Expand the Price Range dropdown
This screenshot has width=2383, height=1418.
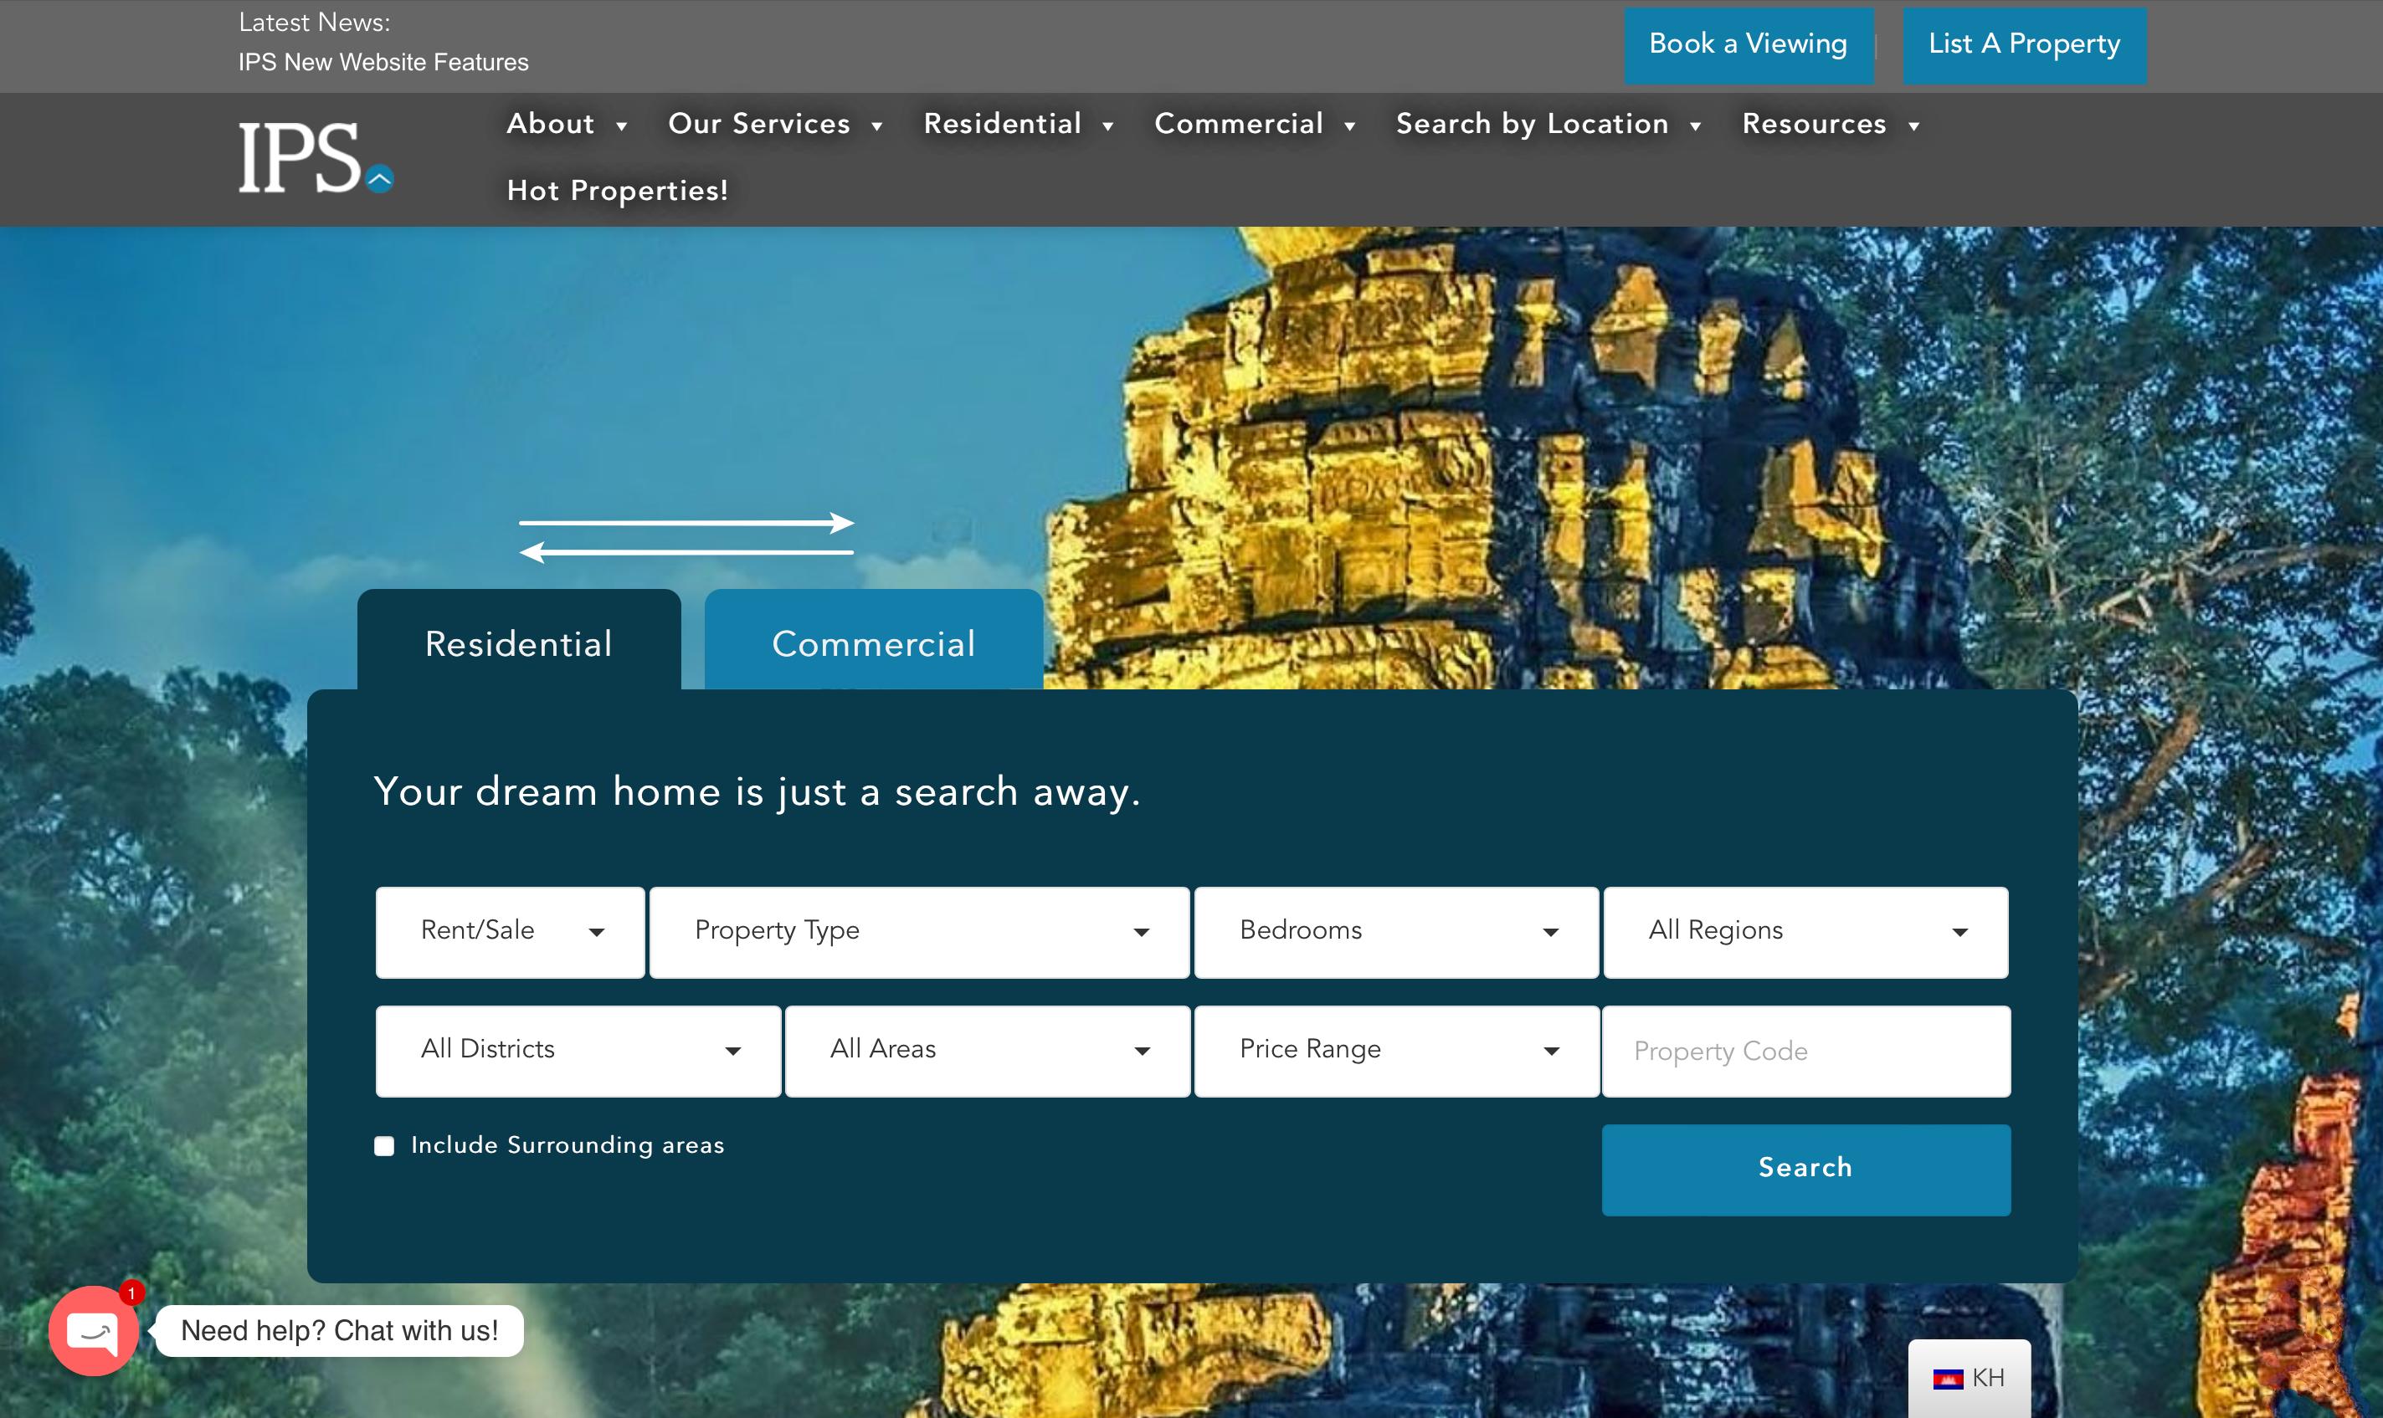tap(1395, 1050)
